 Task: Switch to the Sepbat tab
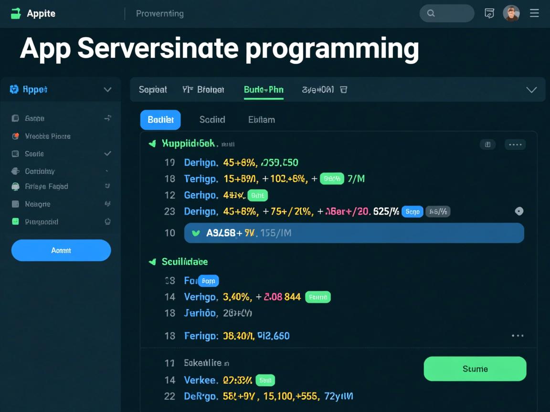coord(153,90)
